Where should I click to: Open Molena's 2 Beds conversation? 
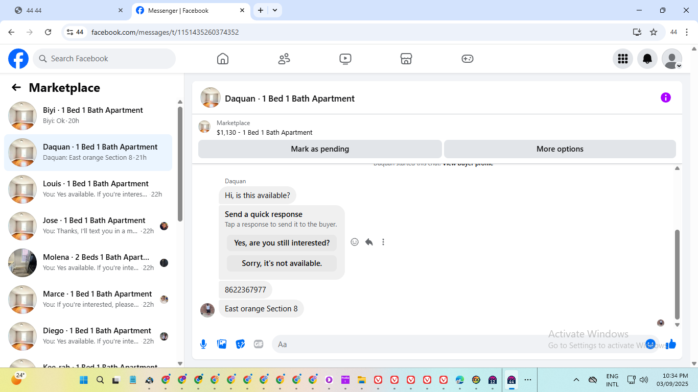pos(88,263)
